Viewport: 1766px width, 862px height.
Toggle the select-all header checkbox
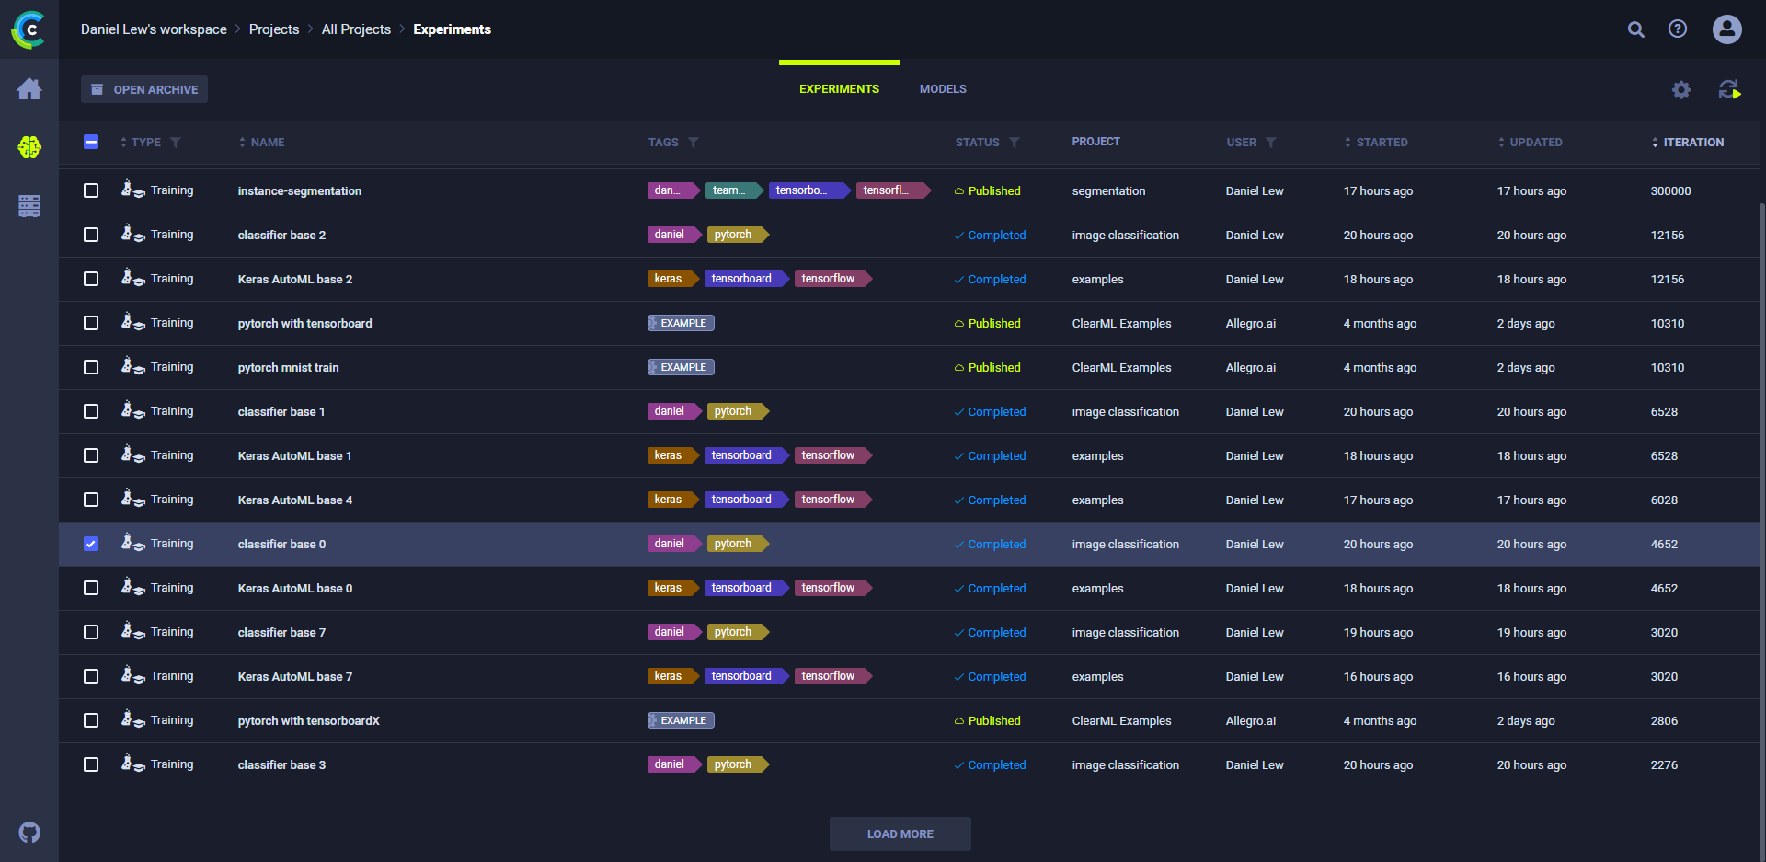point(91,142)
